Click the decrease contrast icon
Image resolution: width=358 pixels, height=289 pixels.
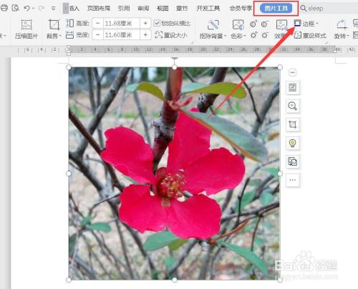click(x=264, y=24)
